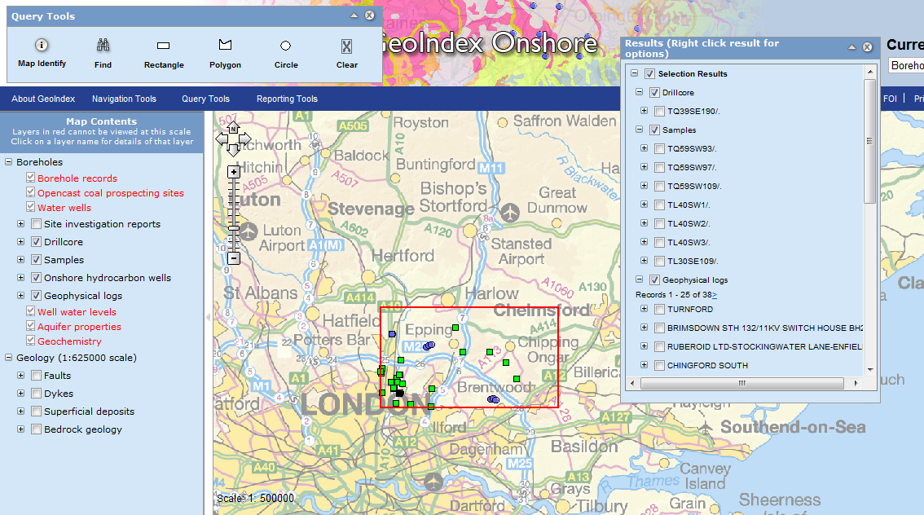The width and height of the screenshot is (924, 515).
Task: Open the Navigation Tools menu
Action: (124, 99)
